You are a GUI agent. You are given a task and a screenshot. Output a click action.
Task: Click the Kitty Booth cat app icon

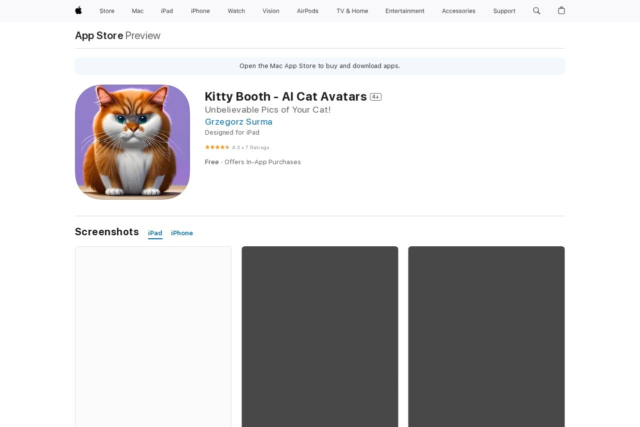coord(132,142)
